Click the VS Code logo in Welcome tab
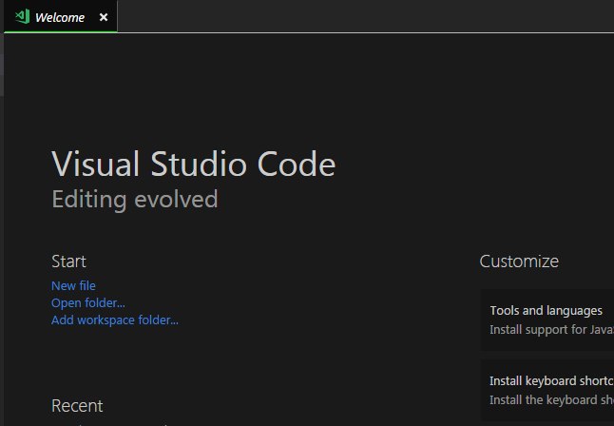614x426 pixels. (22, 17)
